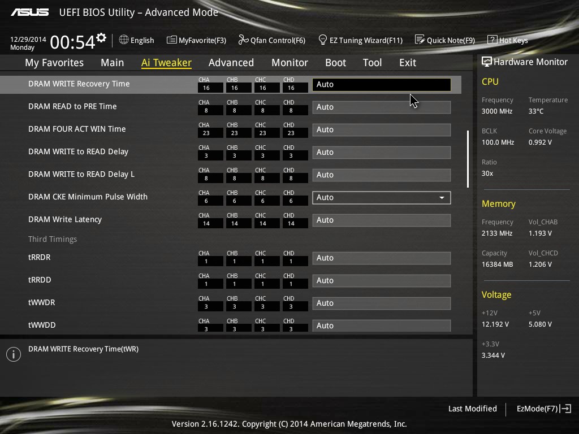This screenshot has height=434, width=579.
Task: Select the tRRDR timing label
Action: (x=39, y=257)
